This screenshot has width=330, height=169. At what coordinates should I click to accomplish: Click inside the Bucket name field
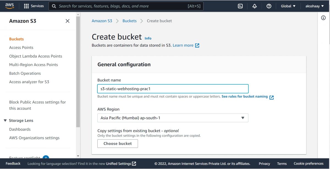[173, 89]
